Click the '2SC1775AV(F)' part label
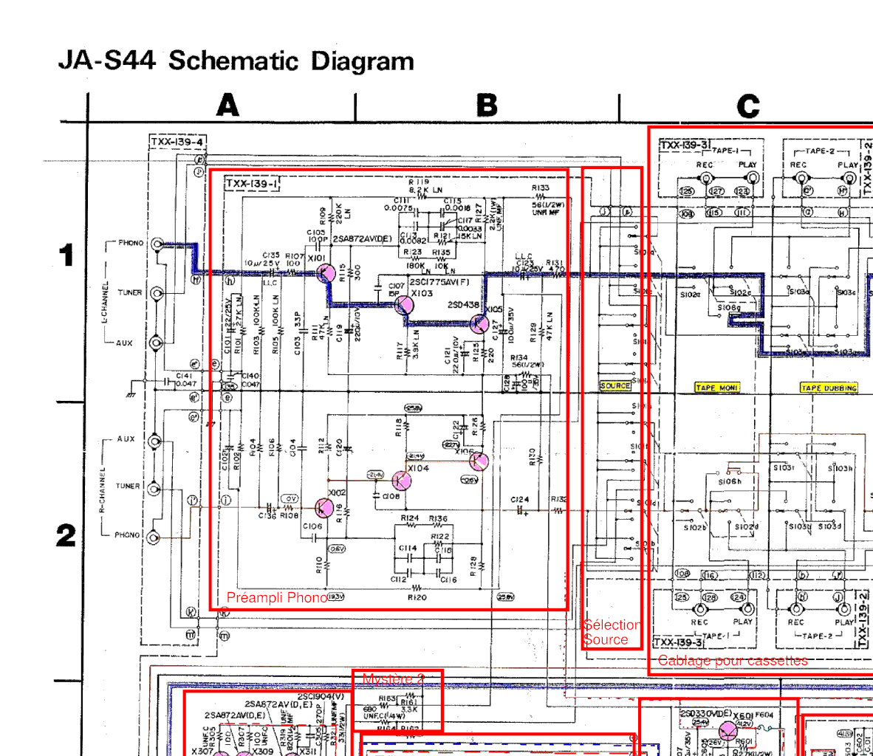The image size is (873, 756). (x=439, y=282)
